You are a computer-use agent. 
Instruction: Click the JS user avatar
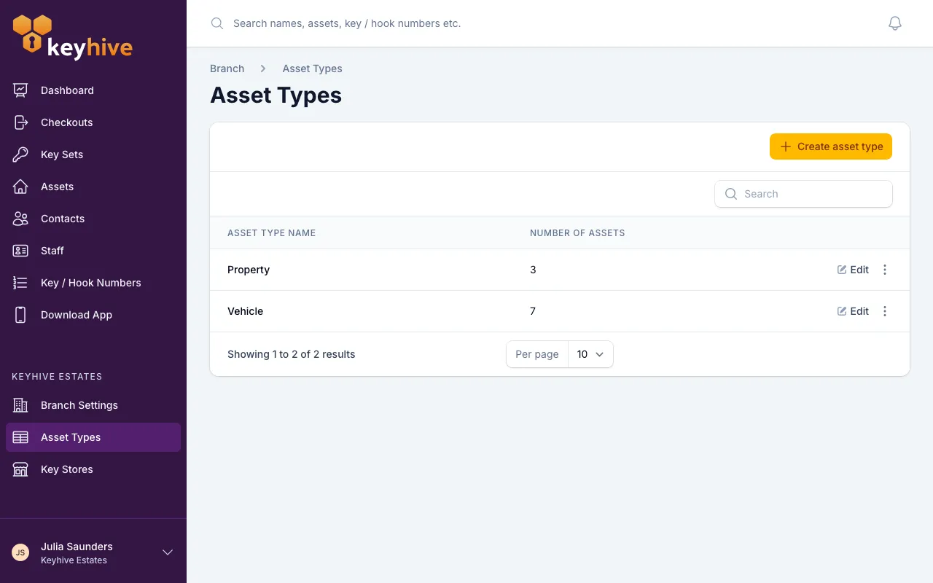tap(20, 552)
